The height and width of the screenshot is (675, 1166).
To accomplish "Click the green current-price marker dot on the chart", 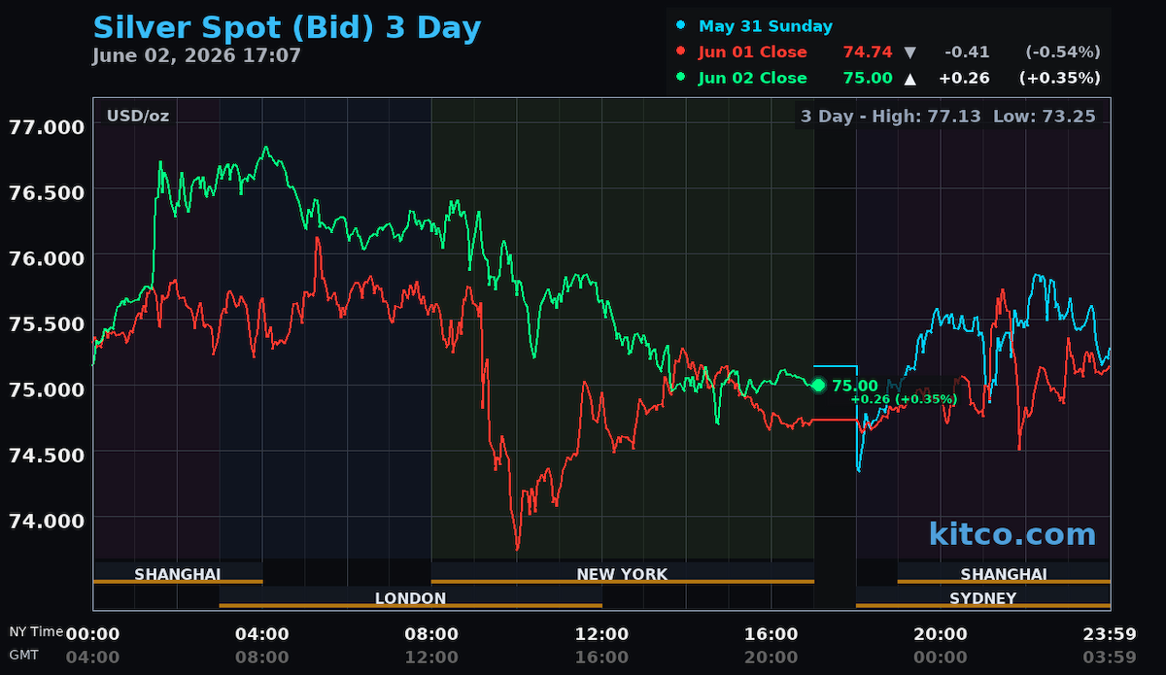I will coord(818,386).
